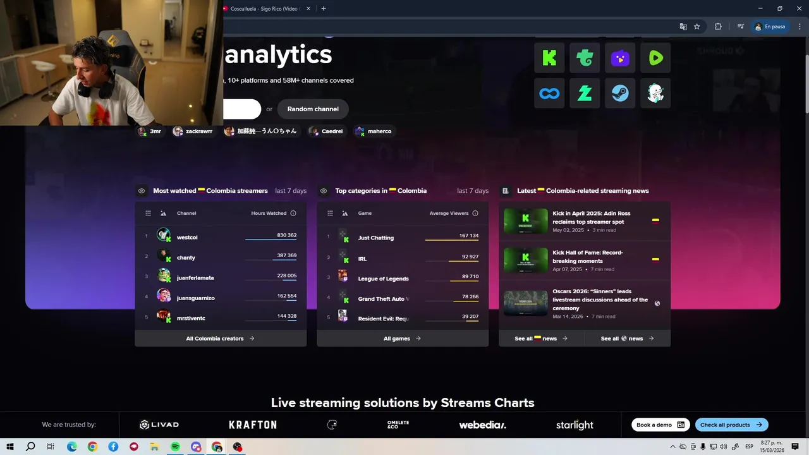The image size is (809, 455).
Task: Click the news icon beside Latest Colombia-related news
Action: [506, 191]
